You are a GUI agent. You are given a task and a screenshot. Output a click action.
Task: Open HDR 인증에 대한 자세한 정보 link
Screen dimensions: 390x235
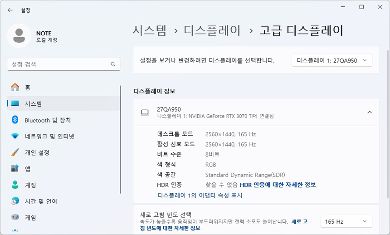(278, 185)
